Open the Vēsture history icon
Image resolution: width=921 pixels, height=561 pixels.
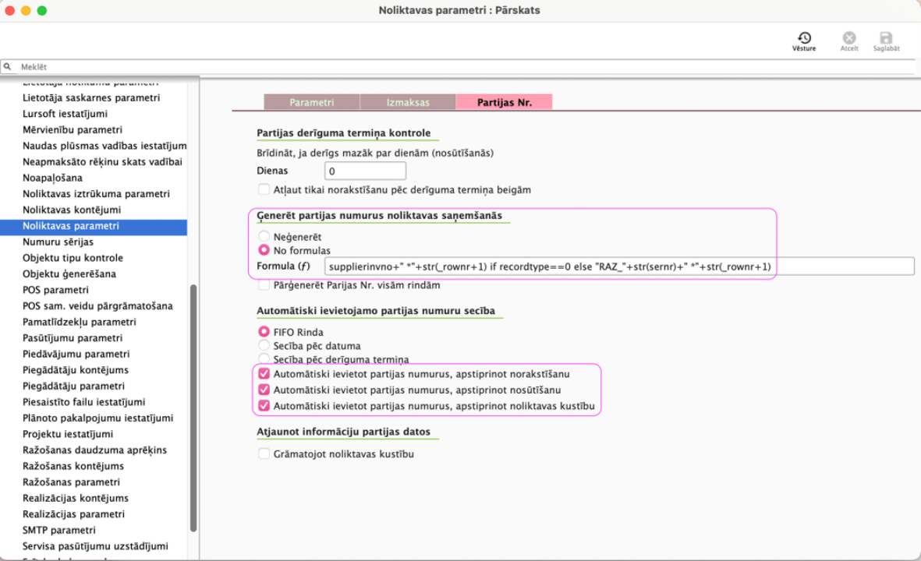pyautogui.click(x=804, y=38)
